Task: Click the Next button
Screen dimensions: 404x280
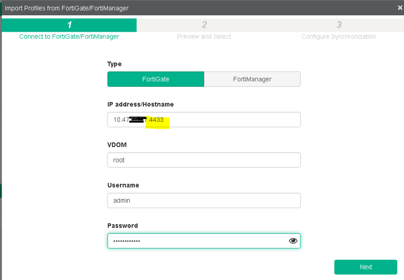Action: pyautogui.click(x=366, y=267)
